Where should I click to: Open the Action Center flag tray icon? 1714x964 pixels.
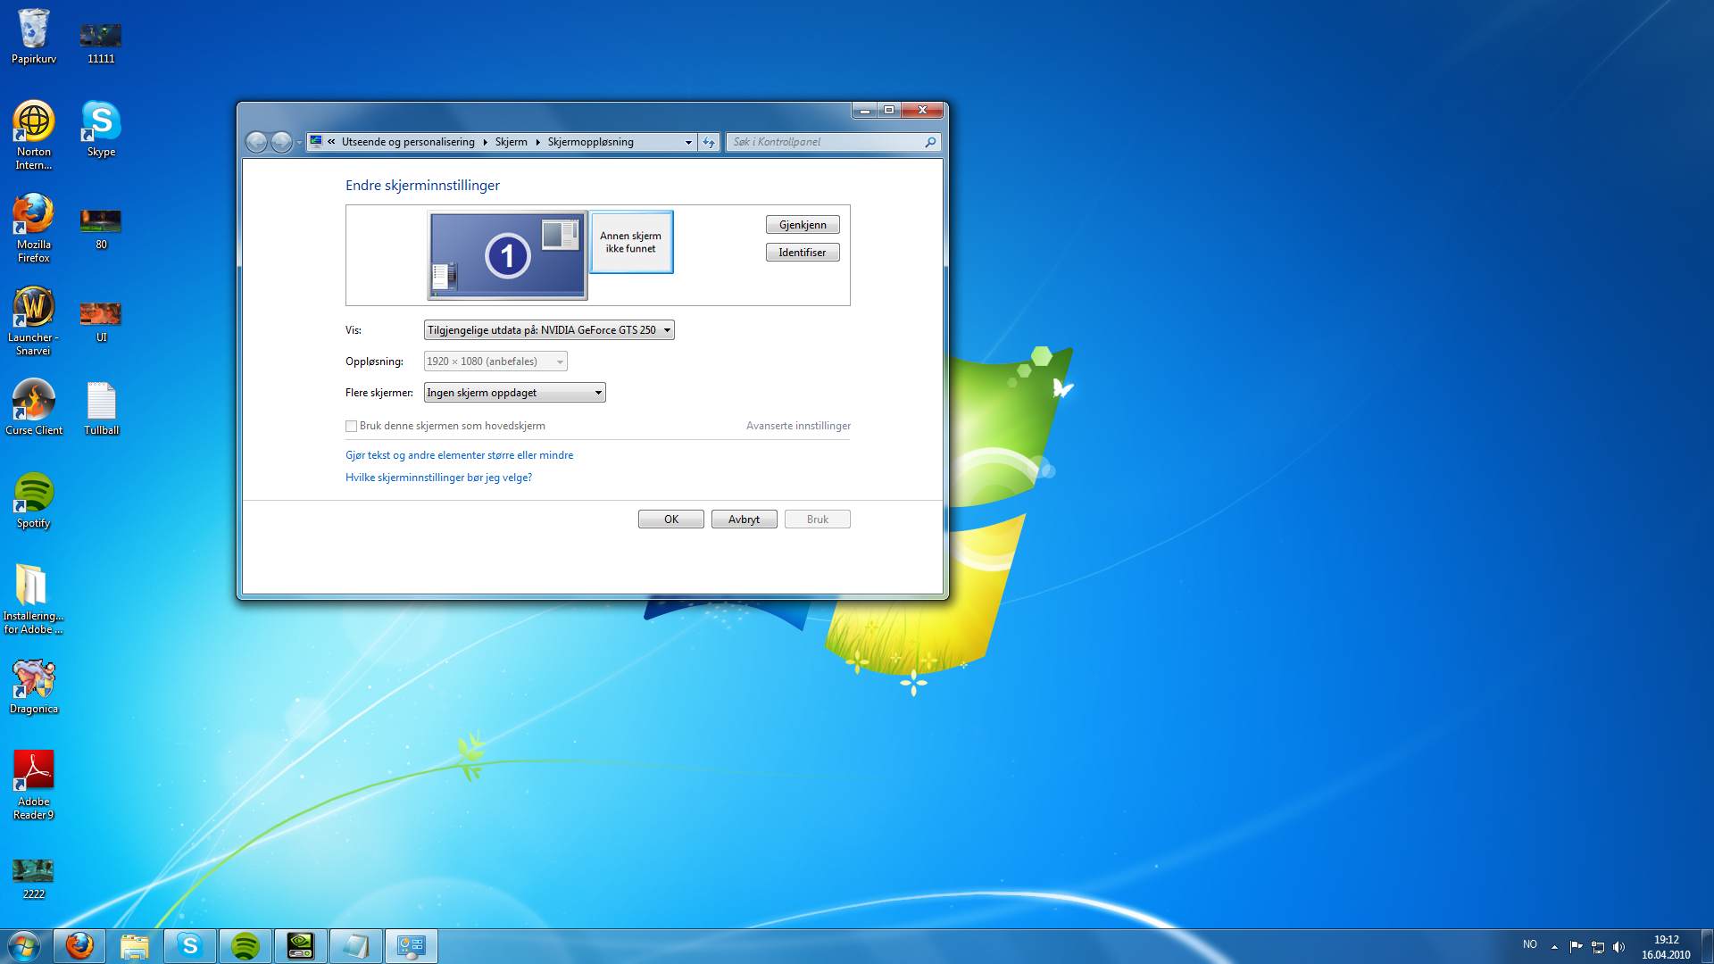1576,947
